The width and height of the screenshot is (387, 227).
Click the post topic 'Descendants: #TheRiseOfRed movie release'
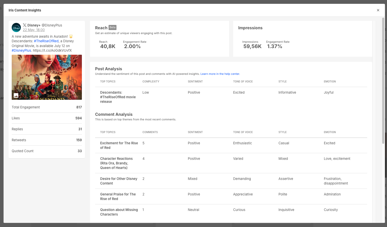click(x=118, y=97)
